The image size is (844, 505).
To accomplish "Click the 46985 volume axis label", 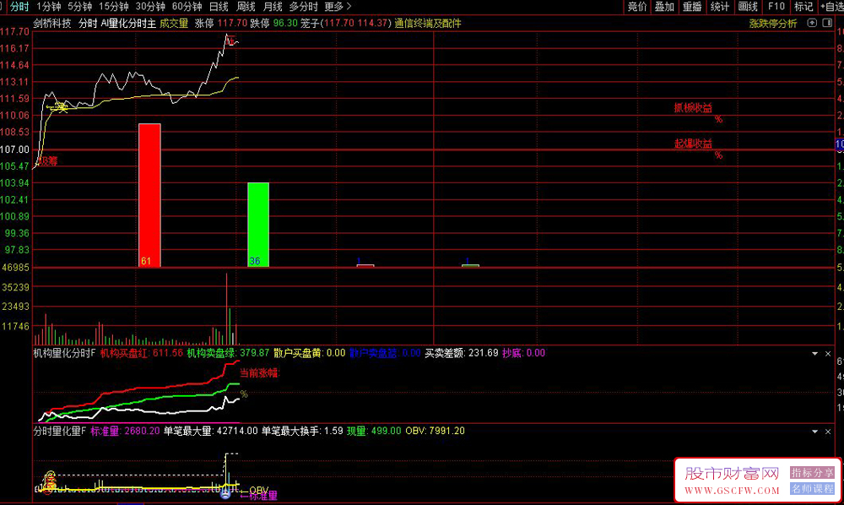I will pos(15,268).
